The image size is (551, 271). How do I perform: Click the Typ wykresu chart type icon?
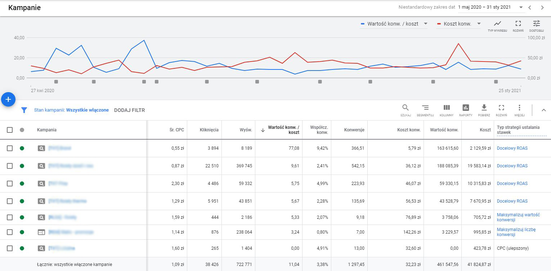(497, 24)
